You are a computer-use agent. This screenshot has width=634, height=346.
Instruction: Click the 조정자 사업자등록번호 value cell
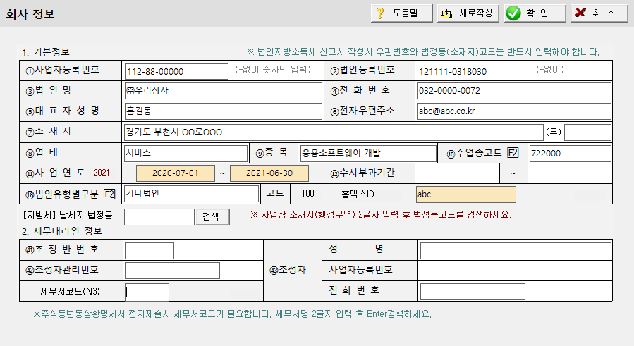[515, 271]
